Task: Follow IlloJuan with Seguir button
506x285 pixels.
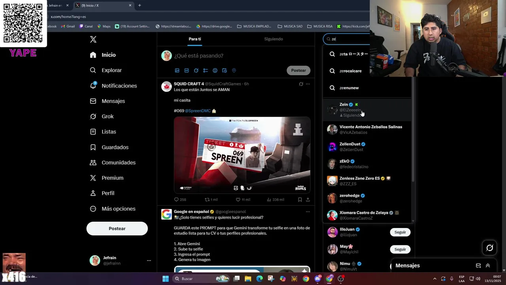Action: tap(400, 232)
